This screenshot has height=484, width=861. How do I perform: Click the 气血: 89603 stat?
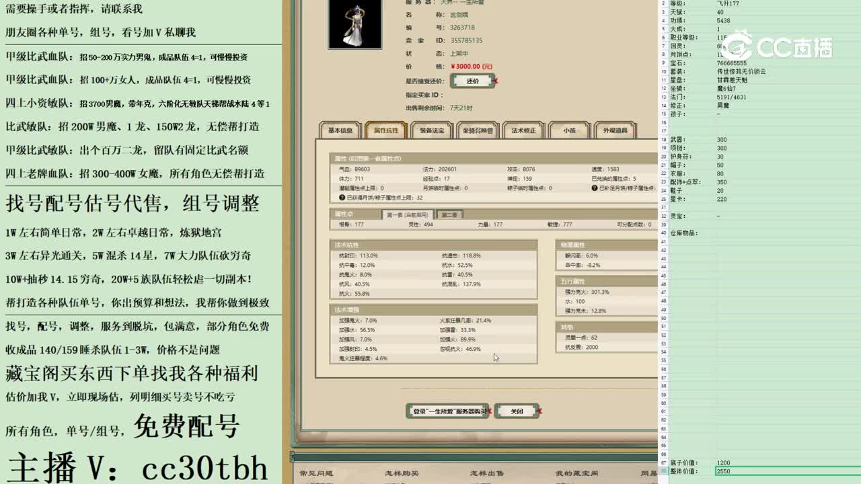(354, 169)
